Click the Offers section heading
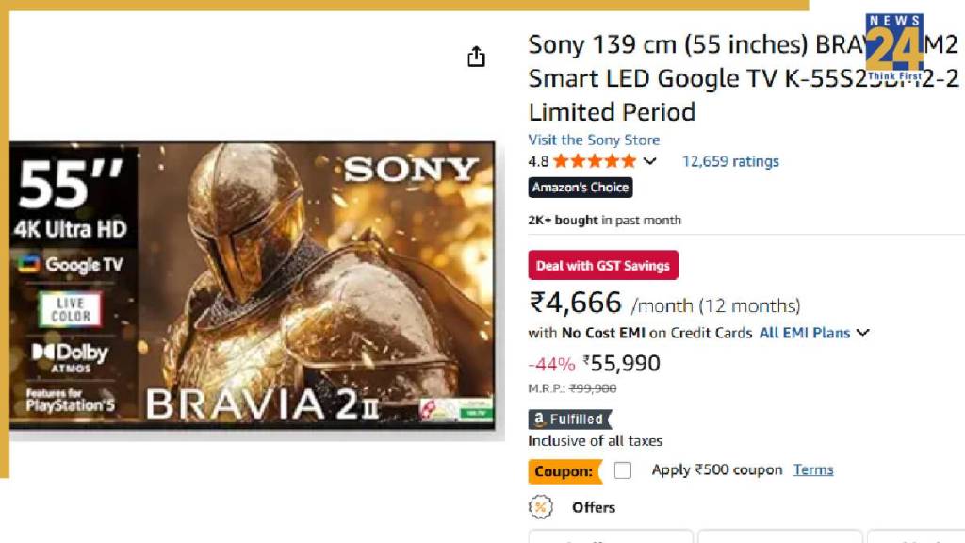This screenshot has width=965, height=543. [x=594, y=507]
